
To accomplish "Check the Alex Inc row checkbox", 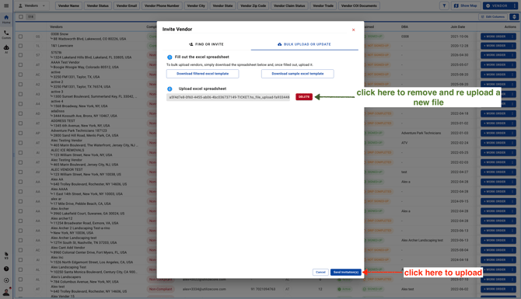I will pos(20,260).
